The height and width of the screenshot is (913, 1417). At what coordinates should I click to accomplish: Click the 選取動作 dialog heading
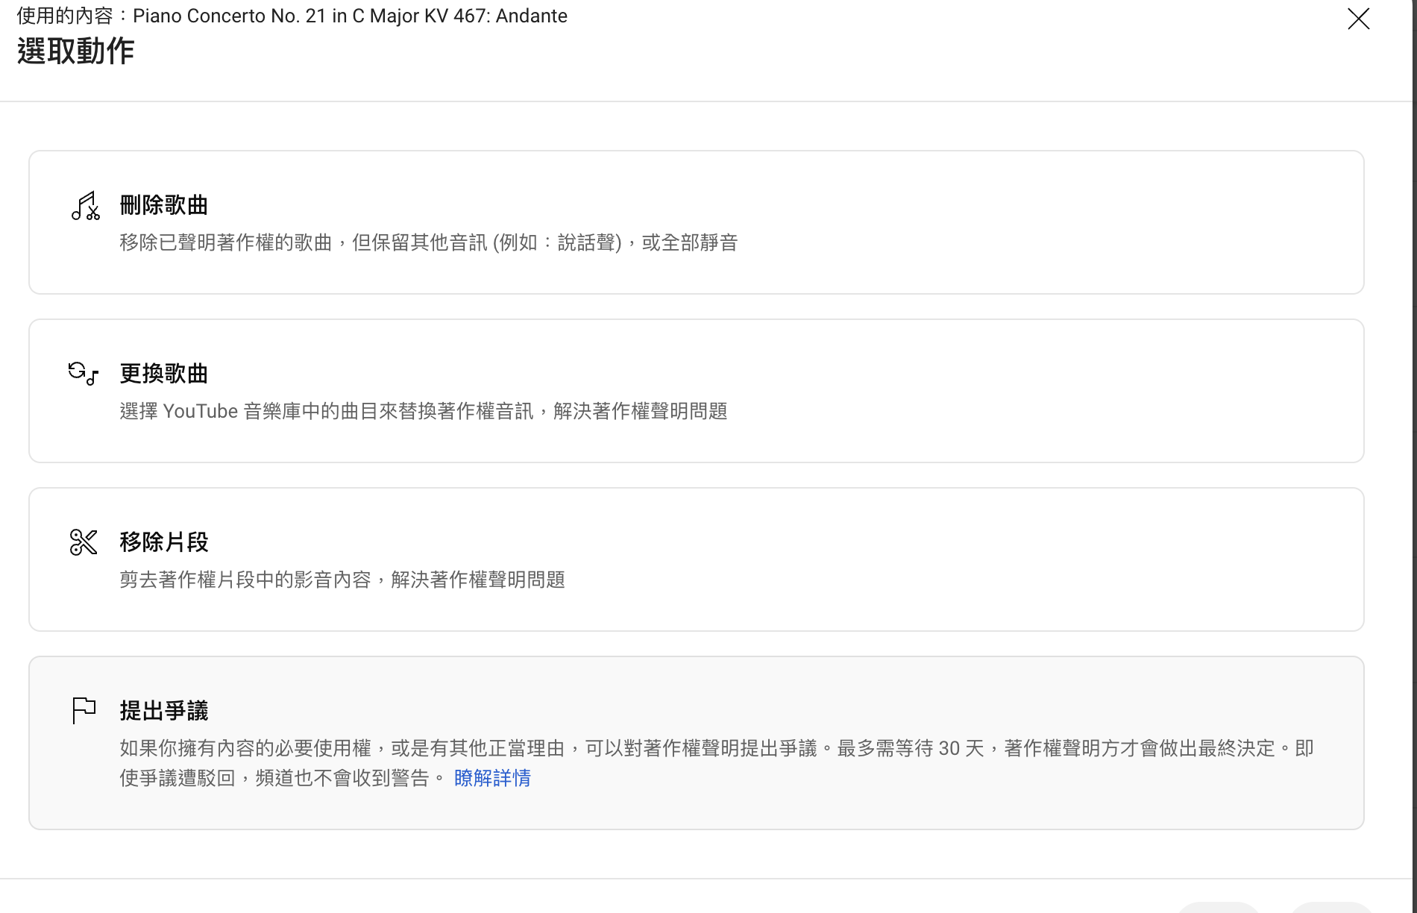75,51
